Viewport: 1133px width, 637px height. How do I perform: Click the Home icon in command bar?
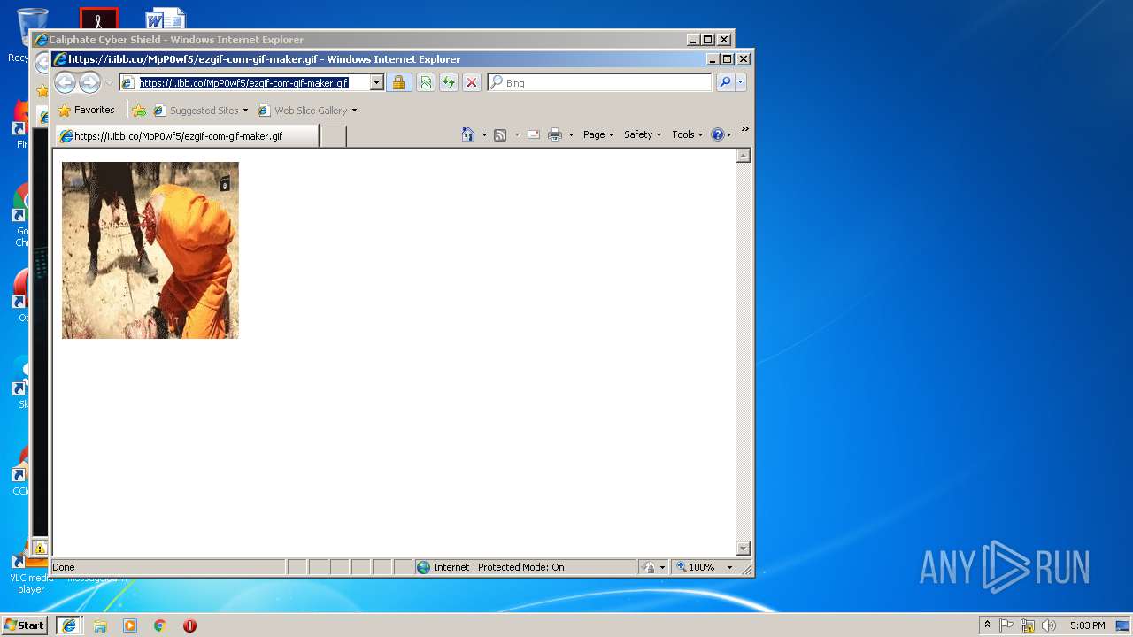pos(468,134)
